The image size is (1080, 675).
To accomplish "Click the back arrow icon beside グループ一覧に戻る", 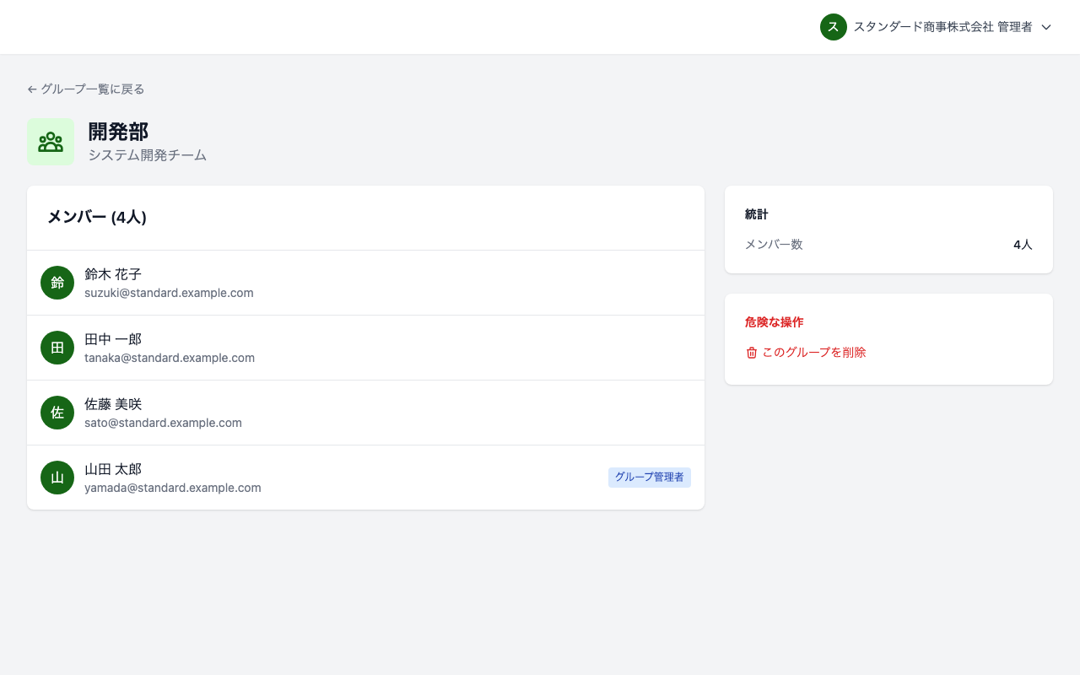I will click(32, 89).
